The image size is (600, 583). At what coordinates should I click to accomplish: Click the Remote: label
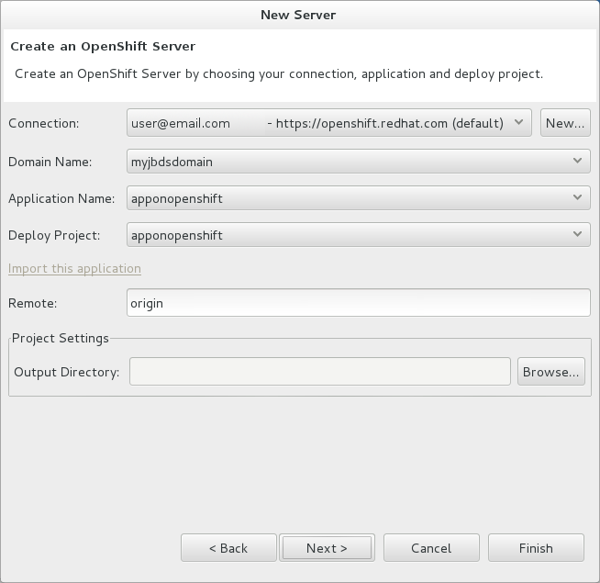[32, 303]
